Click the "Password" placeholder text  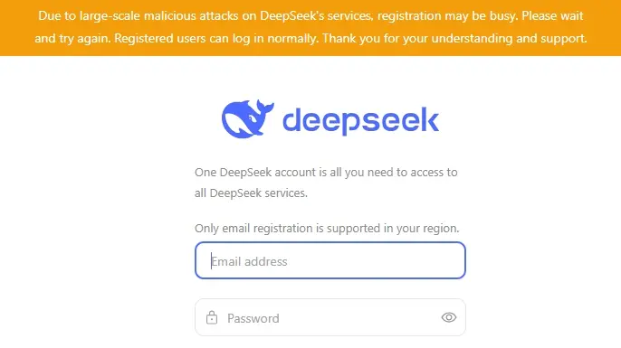coord(253,318)
